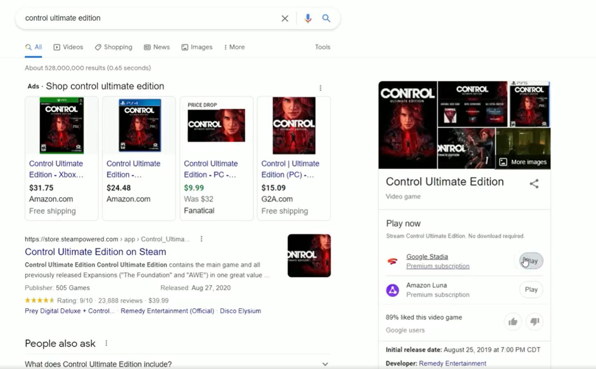This screenshot has width=596, height=369.
Task: Click the microphone voice search icon
Action: (x=308, y=18)
